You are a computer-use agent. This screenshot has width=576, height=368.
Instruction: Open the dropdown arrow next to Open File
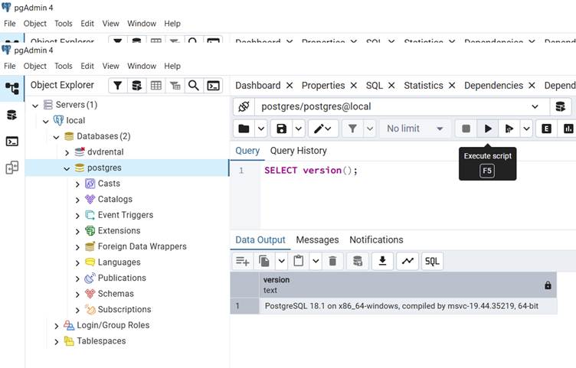pos(261,129)
